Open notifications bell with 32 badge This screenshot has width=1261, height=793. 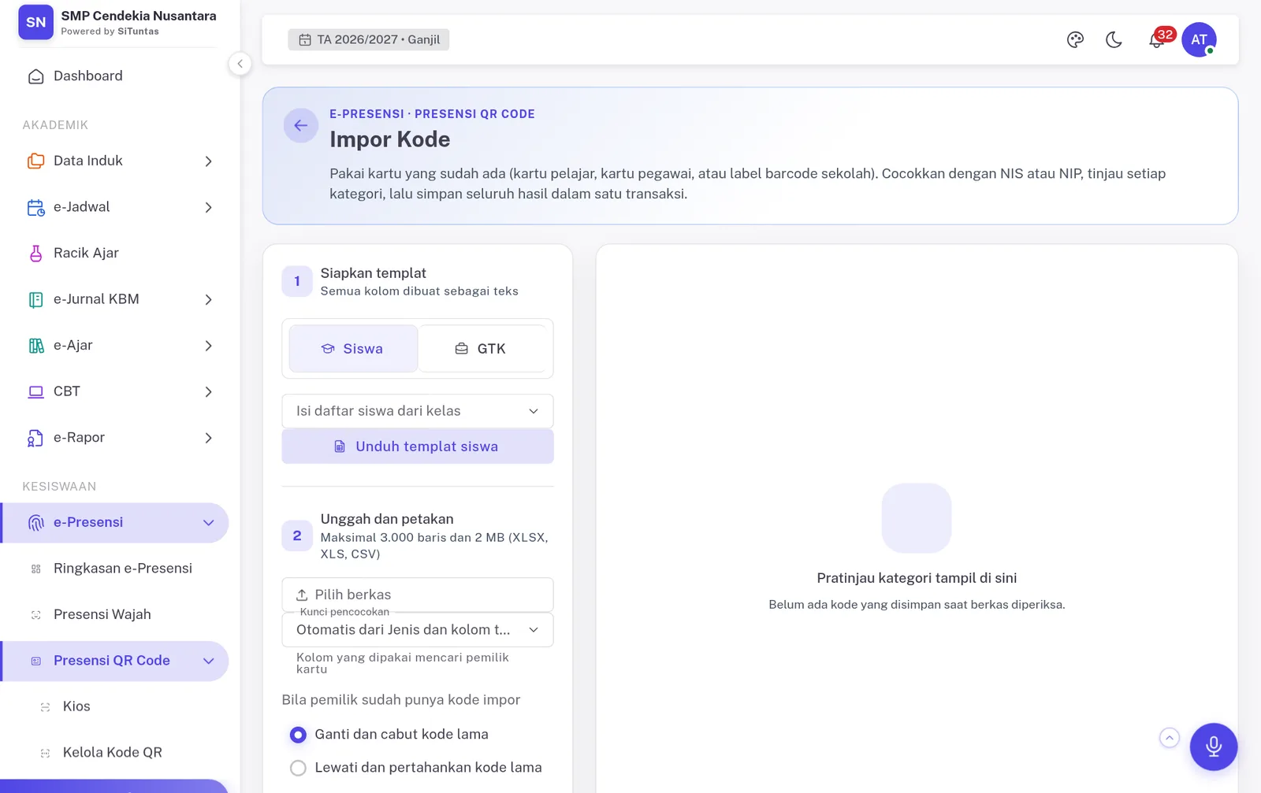pyautogui.click(x=1157, y=39)
